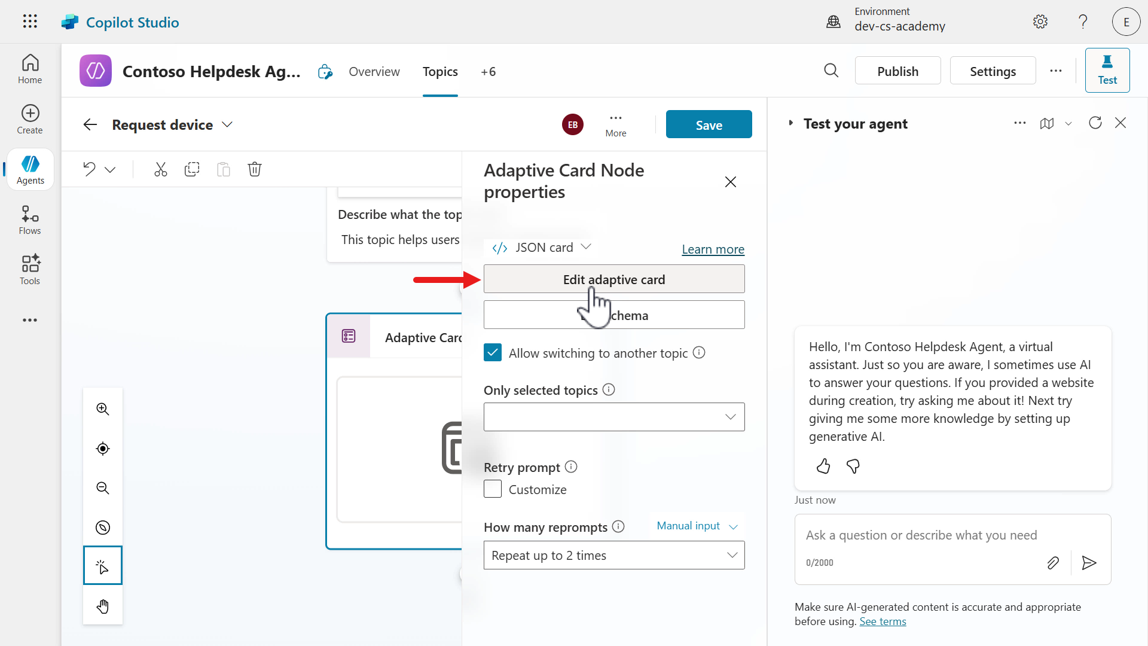
Task: Click the Ask a question input field
Action: [x=921, y=535]
